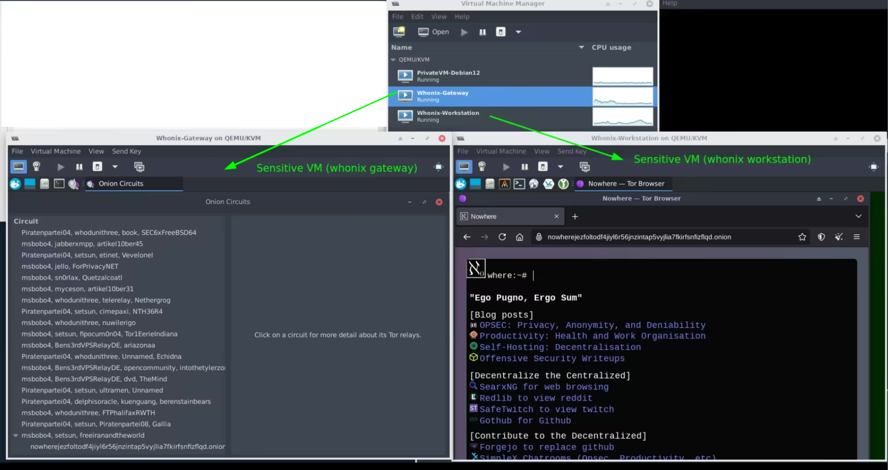
Task: Open list all tabs dropdown in Tor Browser
Action: 858,216
